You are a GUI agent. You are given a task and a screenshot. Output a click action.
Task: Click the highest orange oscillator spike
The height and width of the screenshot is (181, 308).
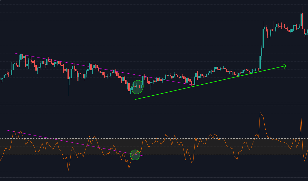click(260, 113)
